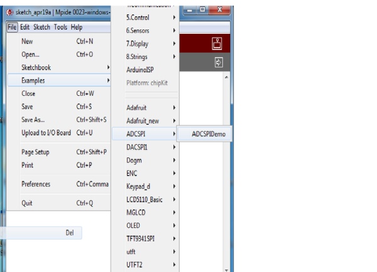Expand the MGLCD examples submenu

pos(146,212)
